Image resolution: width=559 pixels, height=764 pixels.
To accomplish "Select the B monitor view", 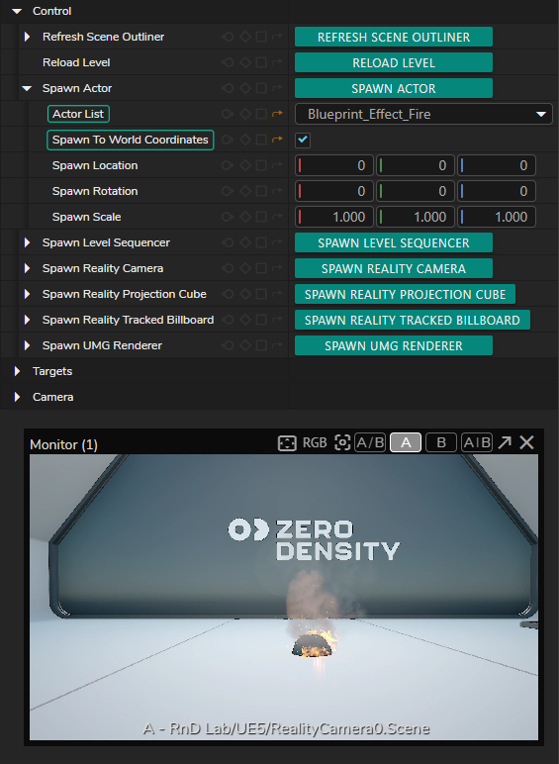I will [x=441, y=442].
